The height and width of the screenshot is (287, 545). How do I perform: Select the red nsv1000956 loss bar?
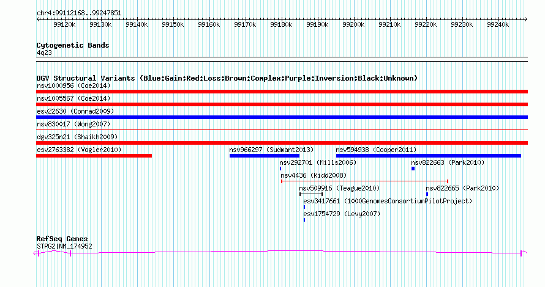[282, 92]
